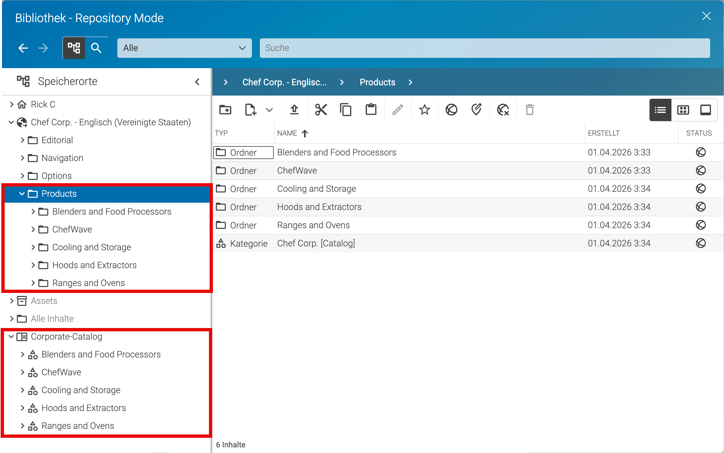Click the star bookmark icon
The height and width of the screenshot is (453, 724).
(x=424, y=110)
